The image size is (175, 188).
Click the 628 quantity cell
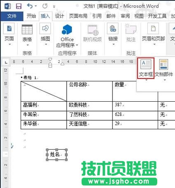click(135, 115)
